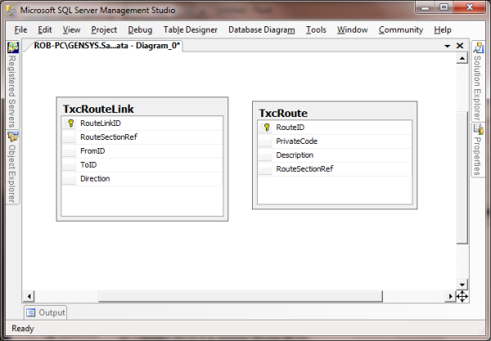This screenshot has height=341, width=491.
Task: Open the View menu
Action: tap(71, 29)
